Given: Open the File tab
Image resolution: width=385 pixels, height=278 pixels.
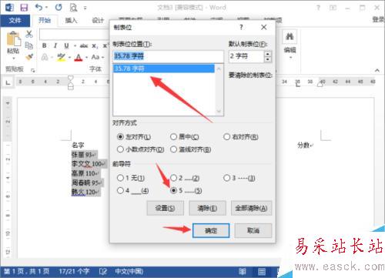Looking at the screenshot, I should click(x=15, y=21).
